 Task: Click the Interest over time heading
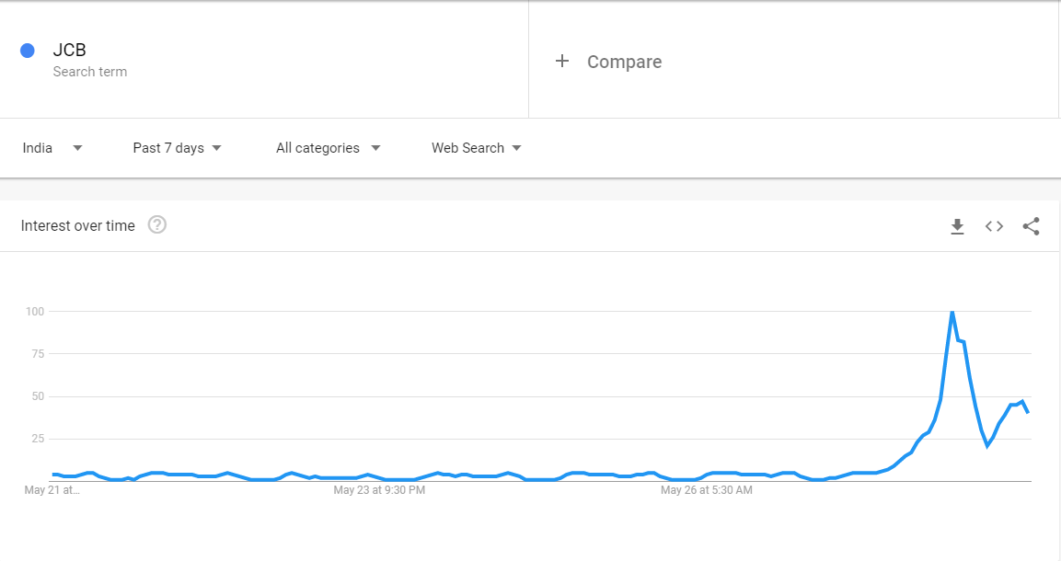(x=78, y=226)
